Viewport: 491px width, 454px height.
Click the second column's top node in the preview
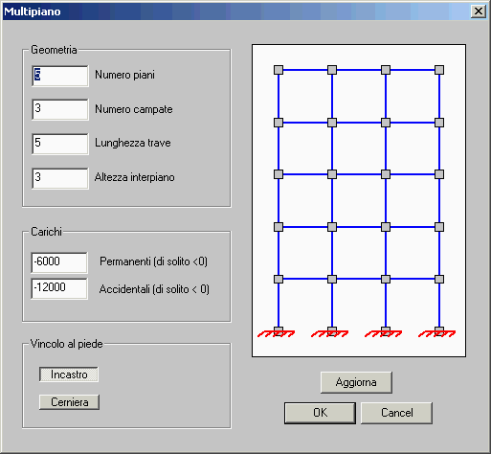click(332, 70)
